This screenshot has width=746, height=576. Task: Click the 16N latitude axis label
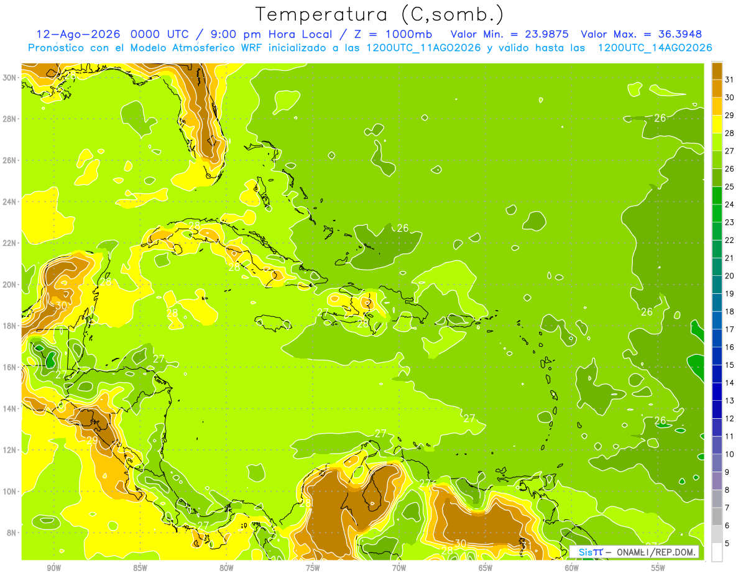tap(9, 367)
